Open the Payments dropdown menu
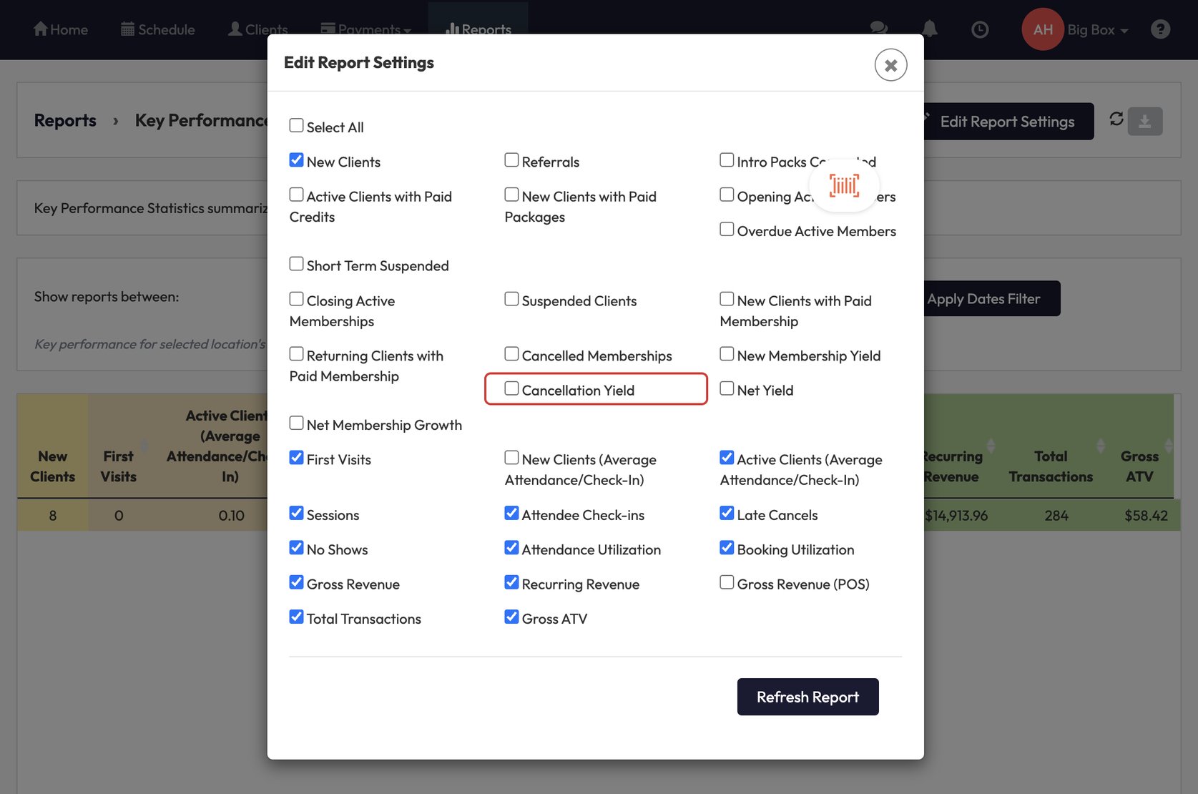The width and height of the screenshot is (1198, 794). pos(366,30)
